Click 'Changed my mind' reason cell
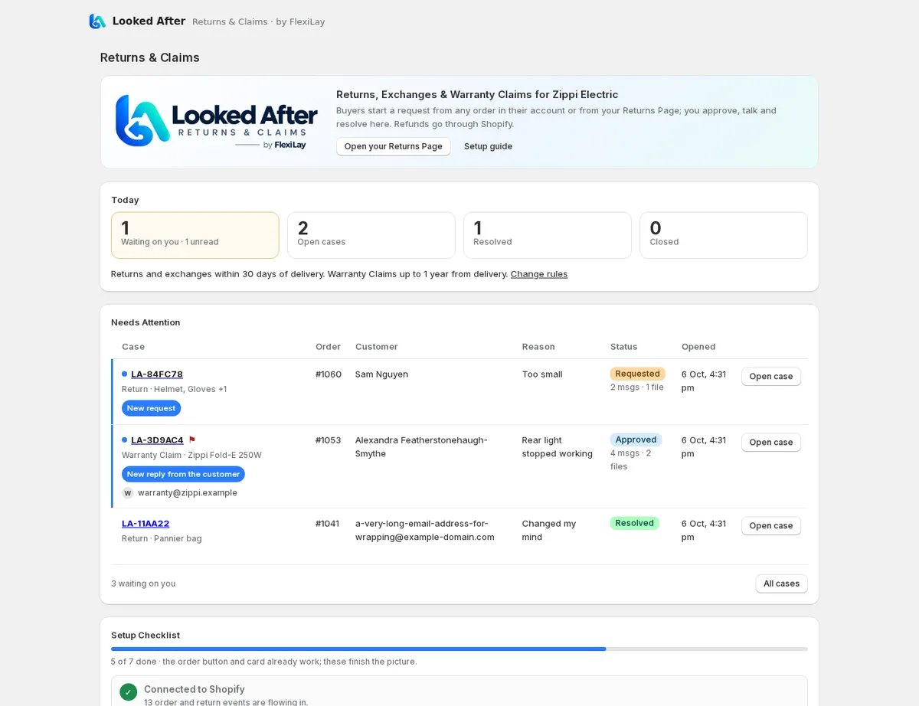 pyautogui.click(x=549, y=530)
